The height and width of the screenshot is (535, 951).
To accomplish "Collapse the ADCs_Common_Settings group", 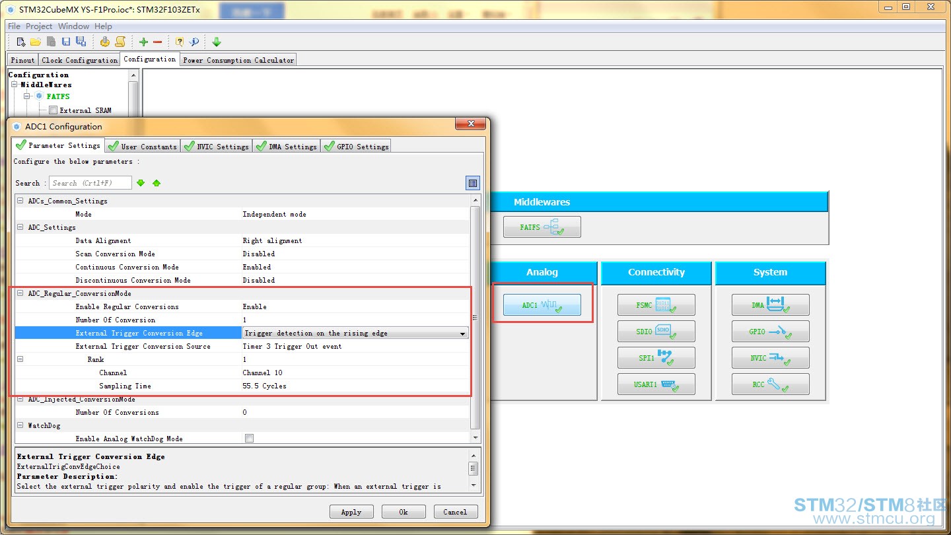I will pos(20,201).
